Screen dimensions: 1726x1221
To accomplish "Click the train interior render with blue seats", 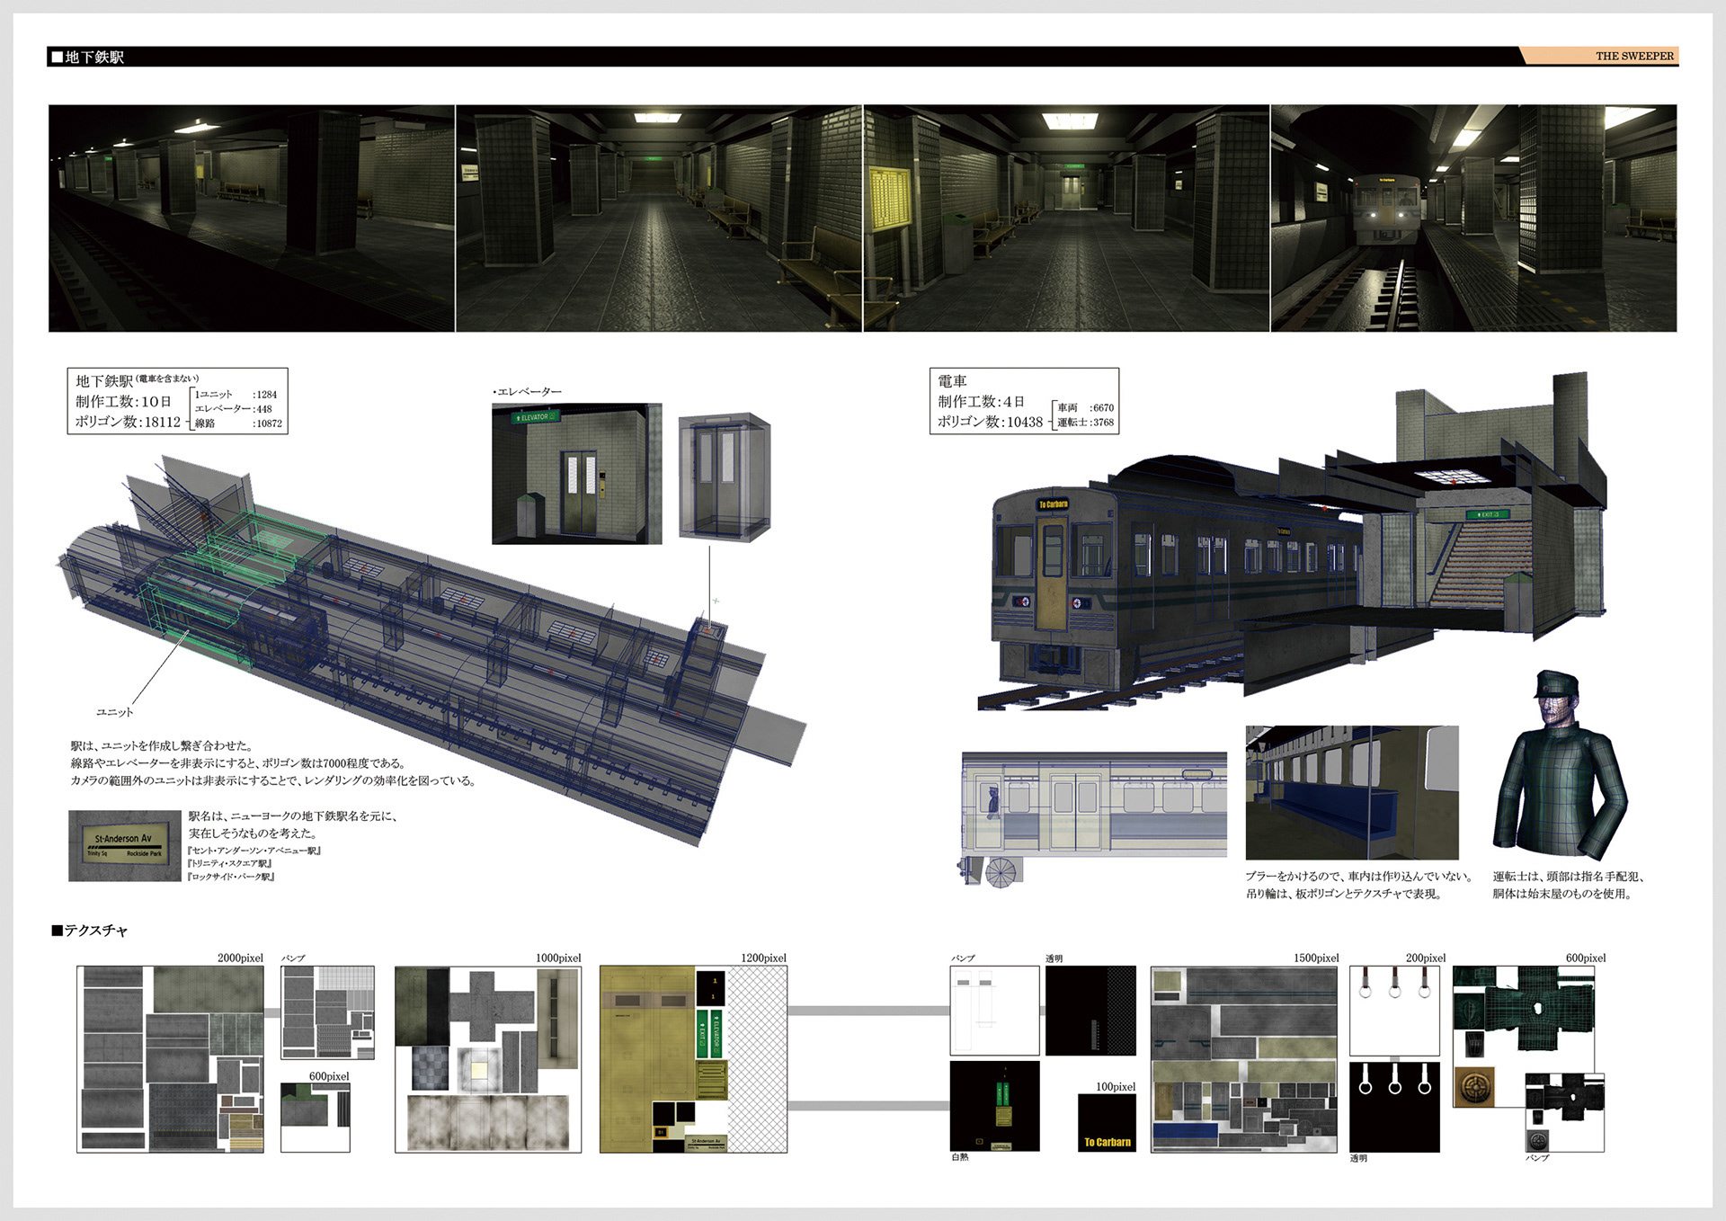I will (1351, 792).
